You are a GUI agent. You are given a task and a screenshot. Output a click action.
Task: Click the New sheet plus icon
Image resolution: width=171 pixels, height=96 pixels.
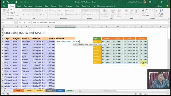80,91
